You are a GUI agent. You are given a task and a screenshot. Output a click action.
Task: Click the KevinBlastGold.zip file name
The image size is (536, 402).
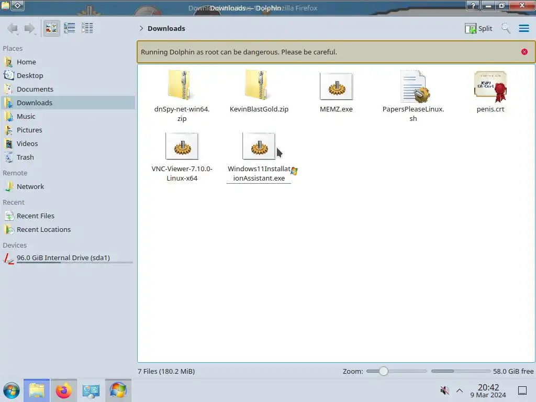coord(259,109)
